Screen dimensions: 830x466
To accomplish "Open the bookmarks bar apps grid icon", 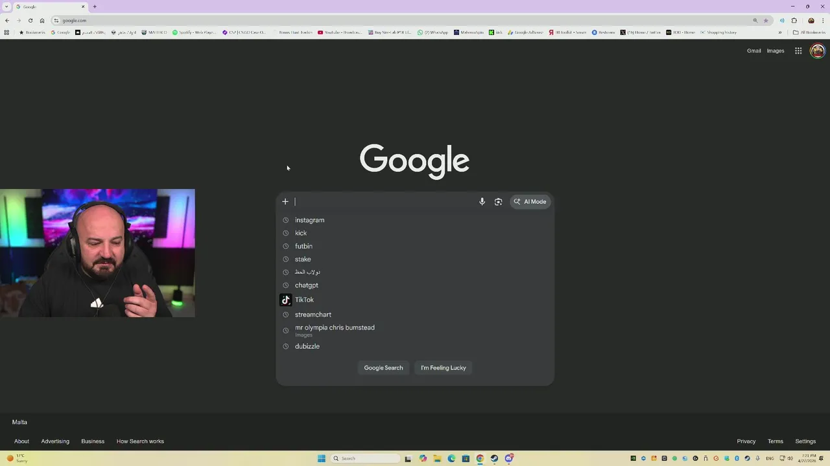I will point(6,32).
